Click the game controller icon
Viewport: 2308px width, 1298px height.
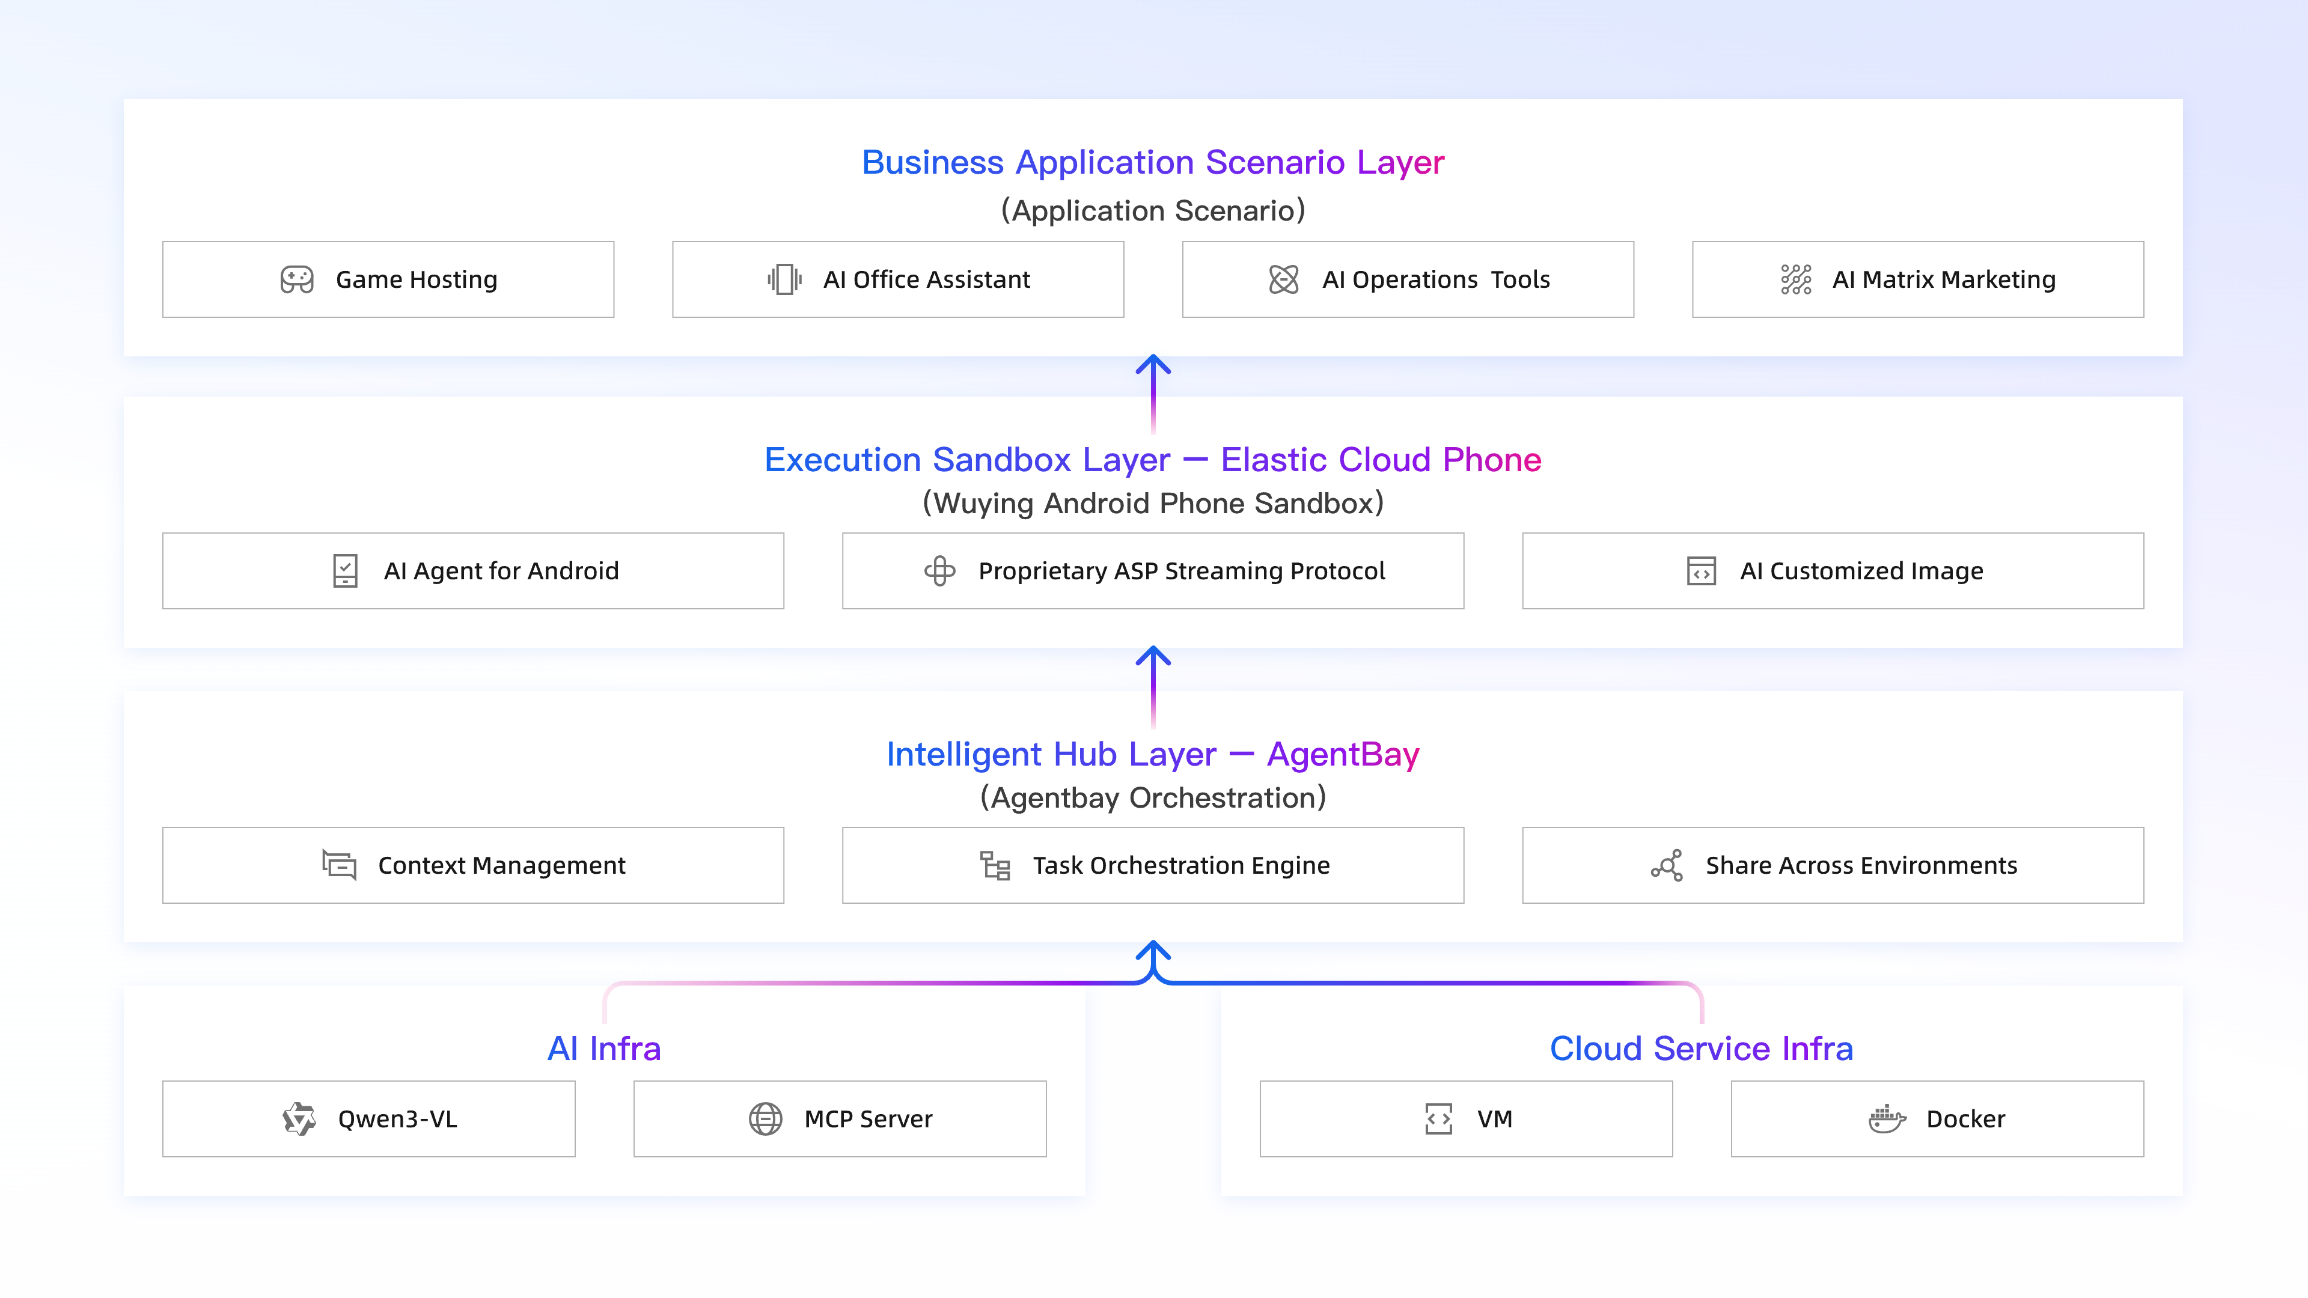(x=296, y=279)
